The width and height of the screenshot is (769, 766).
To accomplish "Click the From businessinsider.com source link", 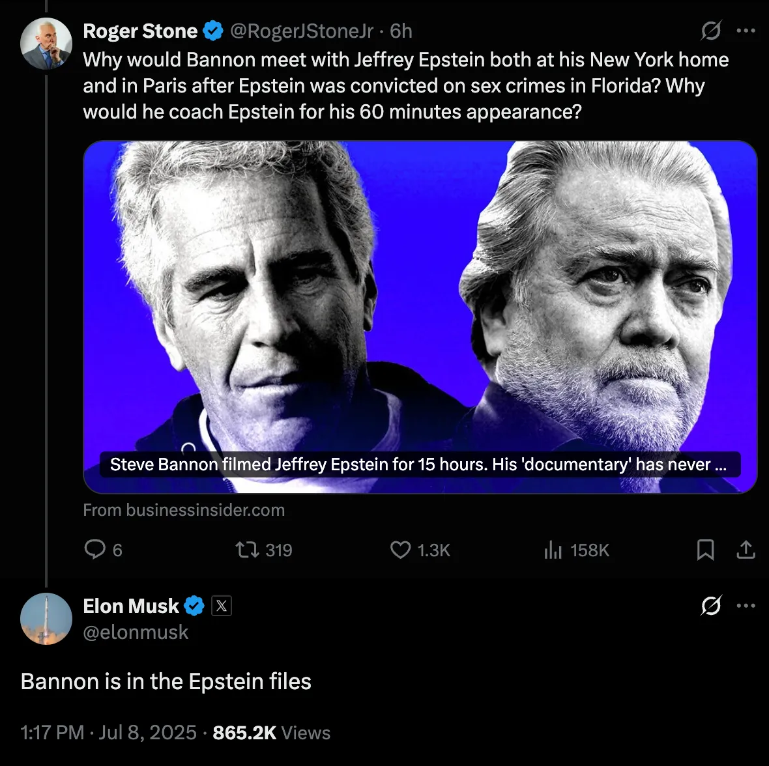I will (x=184, y=510).
